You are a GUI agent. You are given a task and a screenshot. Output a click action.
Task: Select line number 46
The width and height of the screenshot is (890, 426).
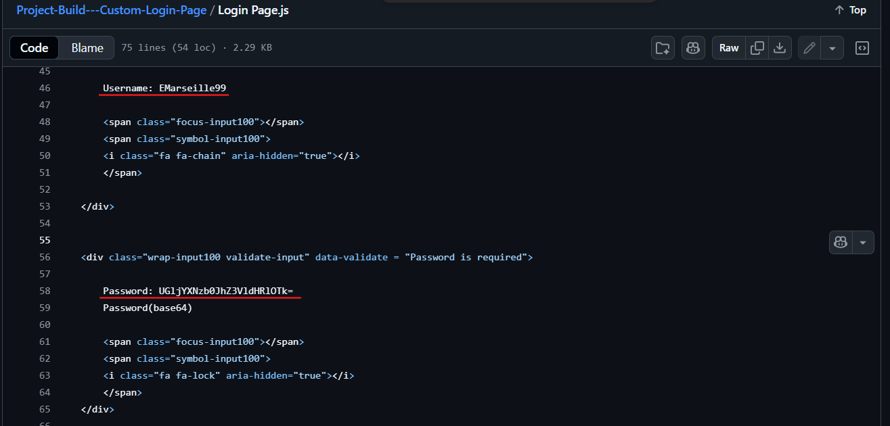(x=45, y=88)
